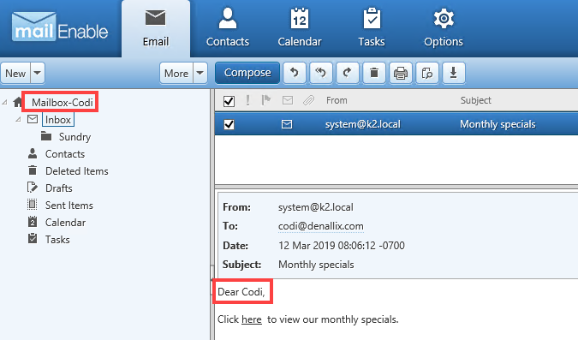The height and width of the screenshot is (340, 578).
Task: Click the Reply arrow icon in toolbar
Action: pos(294,73)
